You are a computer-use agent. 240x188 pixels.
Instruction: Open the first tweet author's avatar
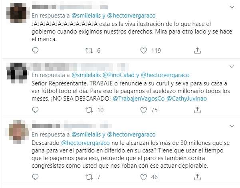coord(17,13)
